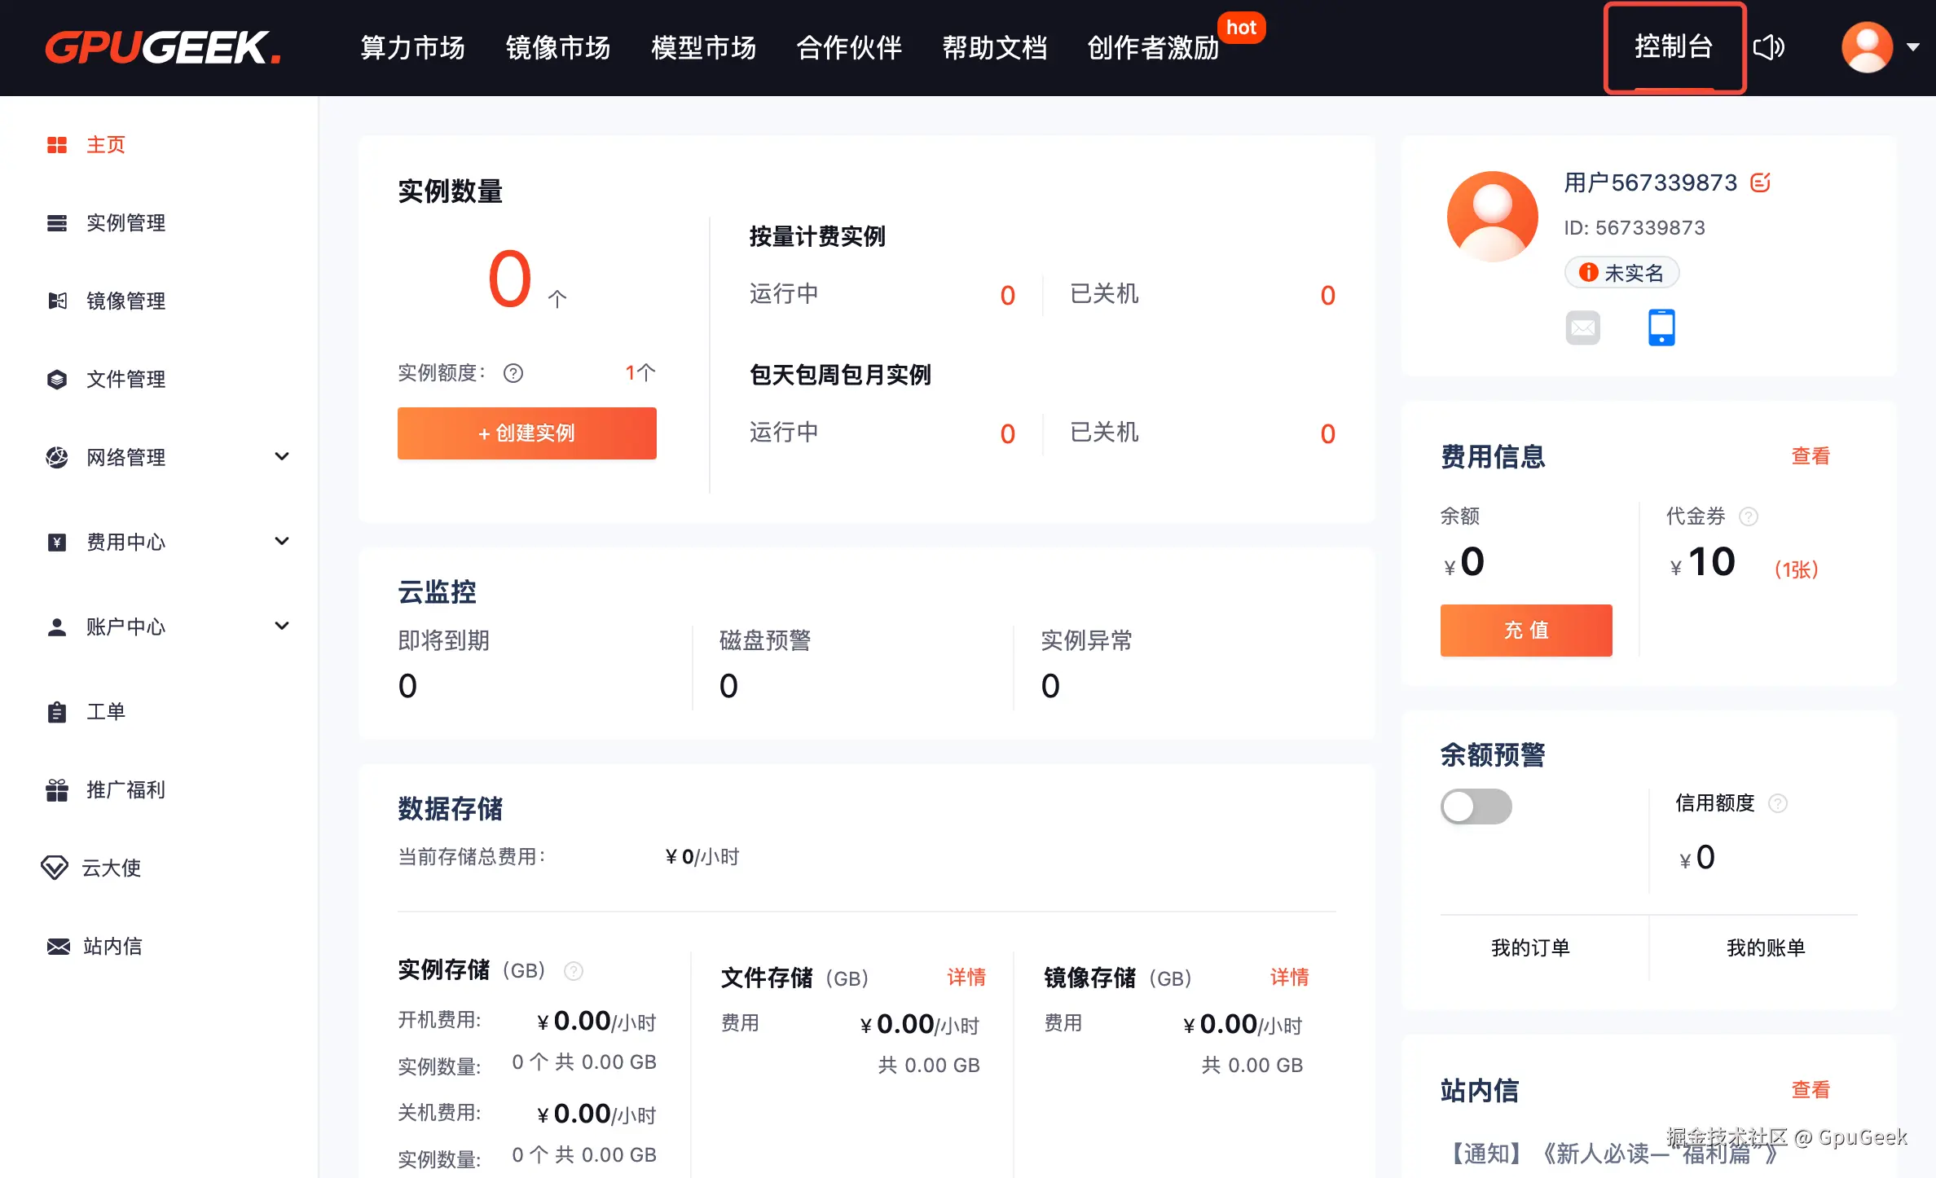This screenshot has height=1178, width=1936.
Task: Click the sound notification speaker icon
Action: [x=1769, y=47]
